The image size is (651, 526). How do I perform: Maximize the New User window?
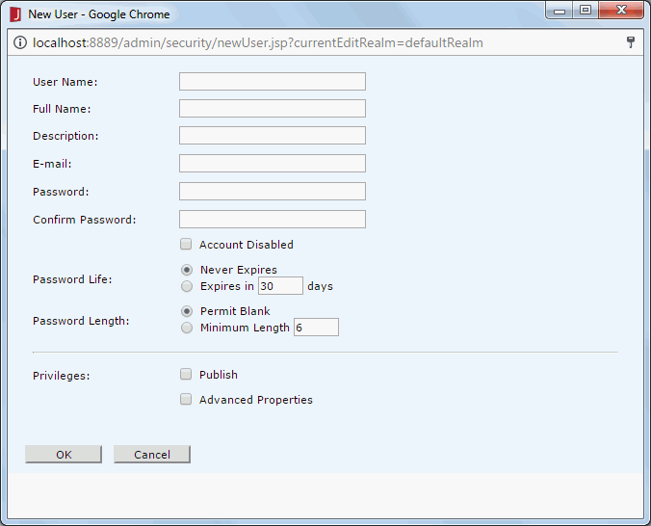pyautogui.click(x=586, y=10)
